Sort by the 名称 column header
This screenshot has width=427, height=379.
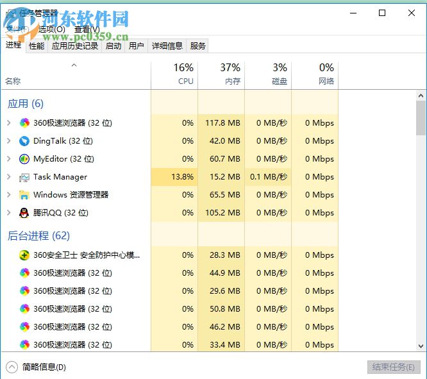click(x=76, y=74)
